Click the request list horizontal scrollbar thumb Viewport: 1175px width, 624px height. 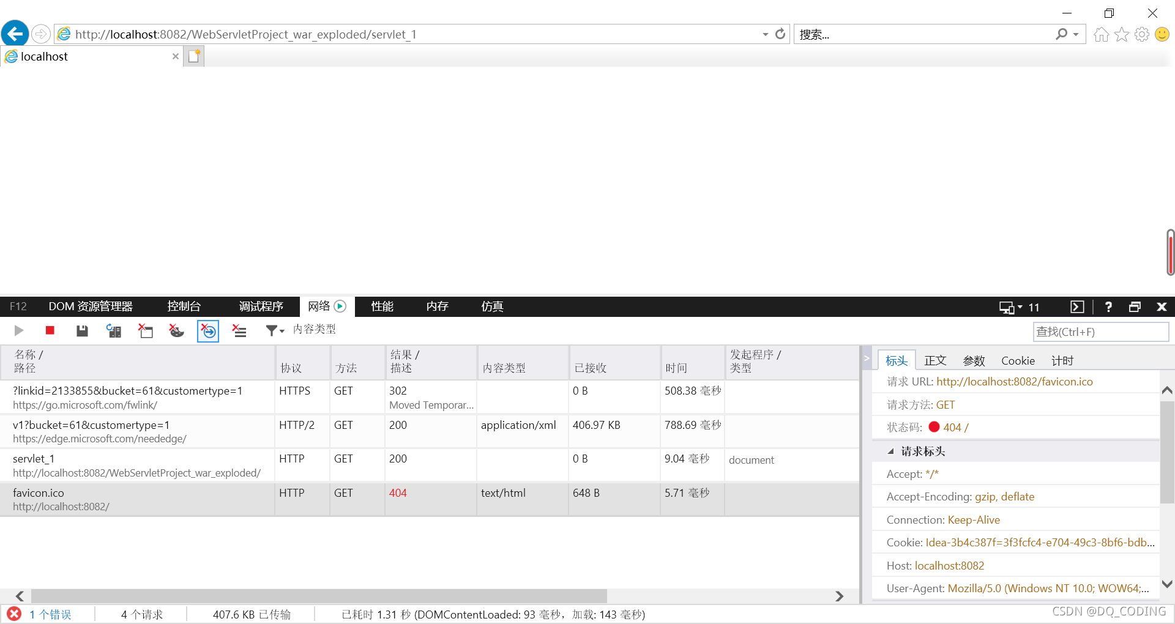tap(319, 596)
